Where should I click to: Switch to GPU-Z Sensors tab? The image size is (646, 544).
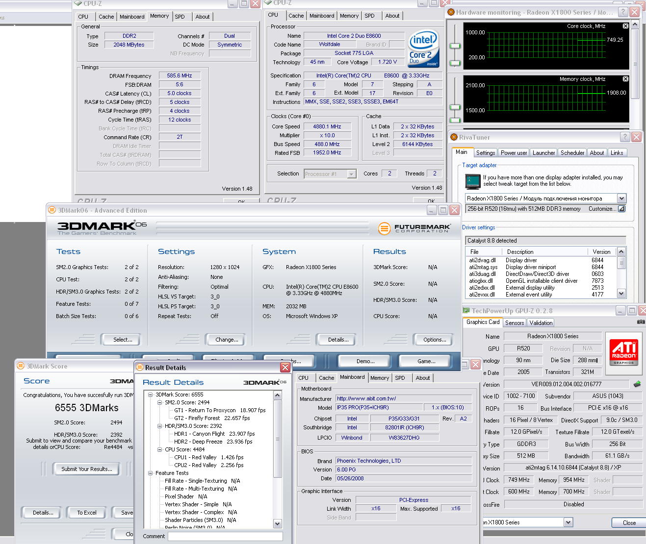point(515,323)
